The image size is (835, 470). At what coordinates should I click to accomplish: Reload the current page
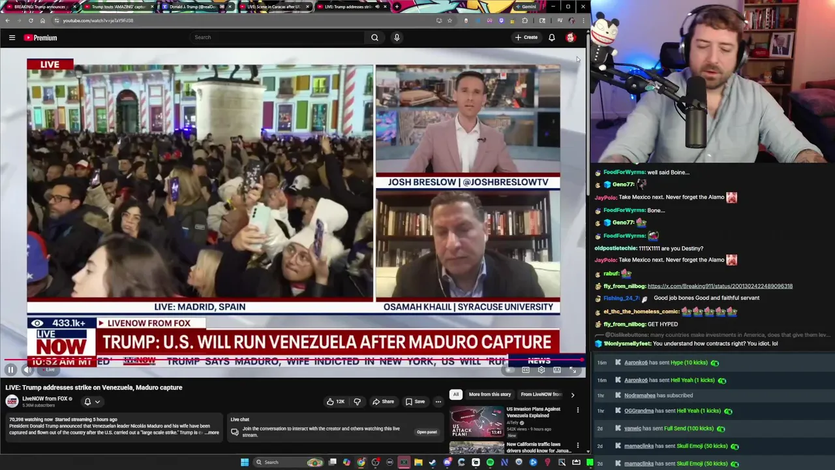click(31, 20)
